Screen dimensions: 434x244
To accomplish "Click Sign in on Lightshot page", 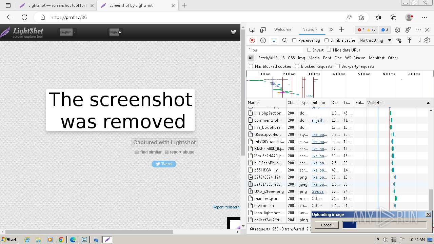I will pos(115,32).
